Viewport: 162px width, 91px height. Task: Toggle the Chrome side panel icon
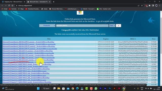coord(153,6)
